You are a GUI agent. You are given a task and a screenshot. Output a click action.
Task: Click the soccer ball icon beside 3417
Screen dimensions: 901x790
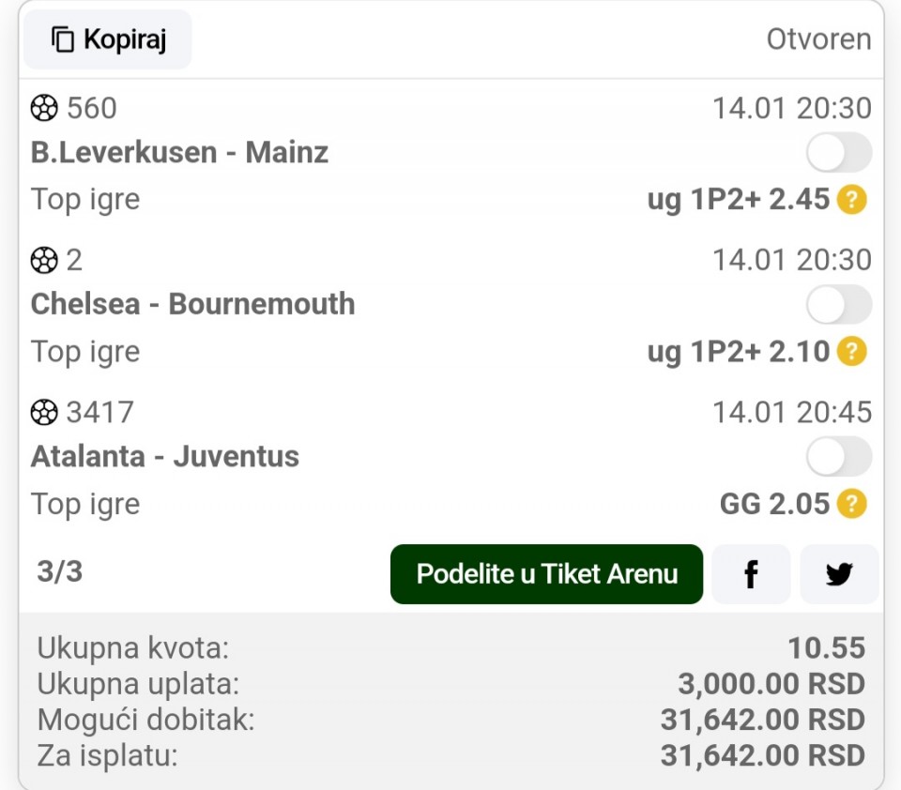coord(44,412)
